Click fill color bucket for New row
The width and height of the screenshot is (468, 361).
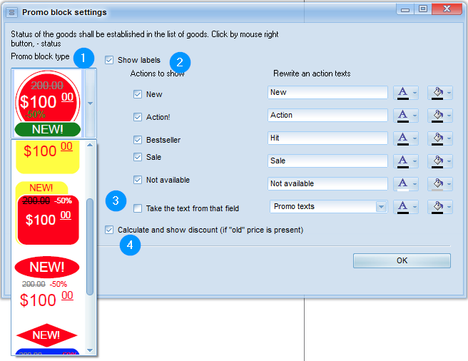click(437, 93)
